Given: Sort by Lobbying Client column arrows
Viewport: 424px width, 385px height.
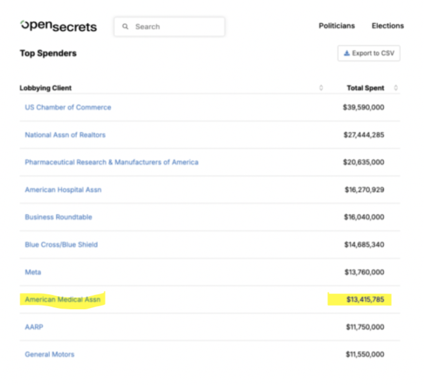Looking at the screenshot, I should [321, 88].
